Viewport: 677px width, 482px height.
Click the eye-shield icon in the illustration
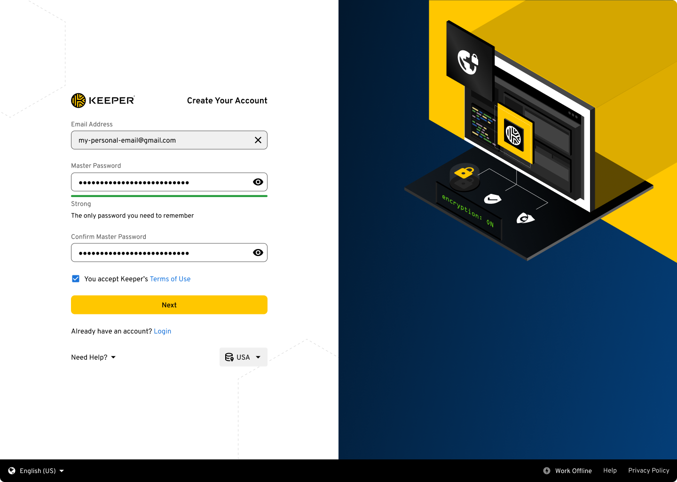[525, 218]
